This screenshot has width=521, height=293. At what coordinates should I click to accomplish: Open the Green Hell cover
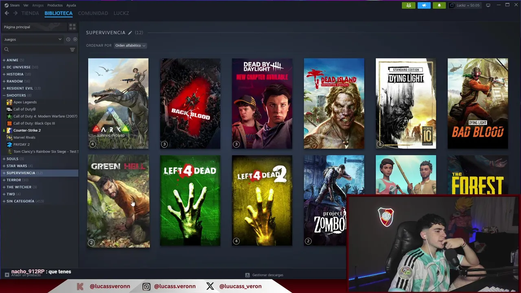click(118, 201)
